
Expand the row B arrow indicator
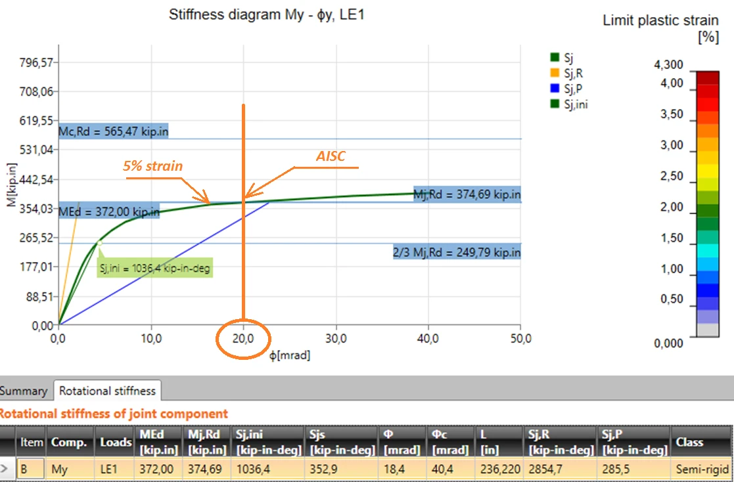pos(4,468)
